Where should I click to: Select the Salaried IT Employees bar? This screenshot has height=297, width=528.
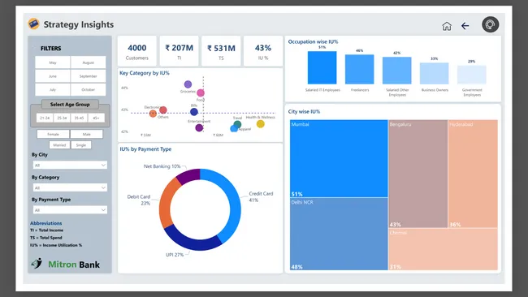click(322, 67)
